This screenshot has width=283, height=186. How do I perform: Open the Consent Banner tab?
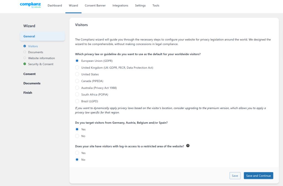[95, 5]
